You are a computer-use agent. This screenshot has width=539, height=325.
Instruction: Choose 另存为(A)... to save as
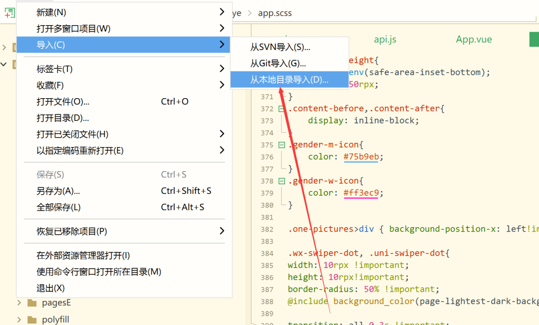(x=58, y=191)
